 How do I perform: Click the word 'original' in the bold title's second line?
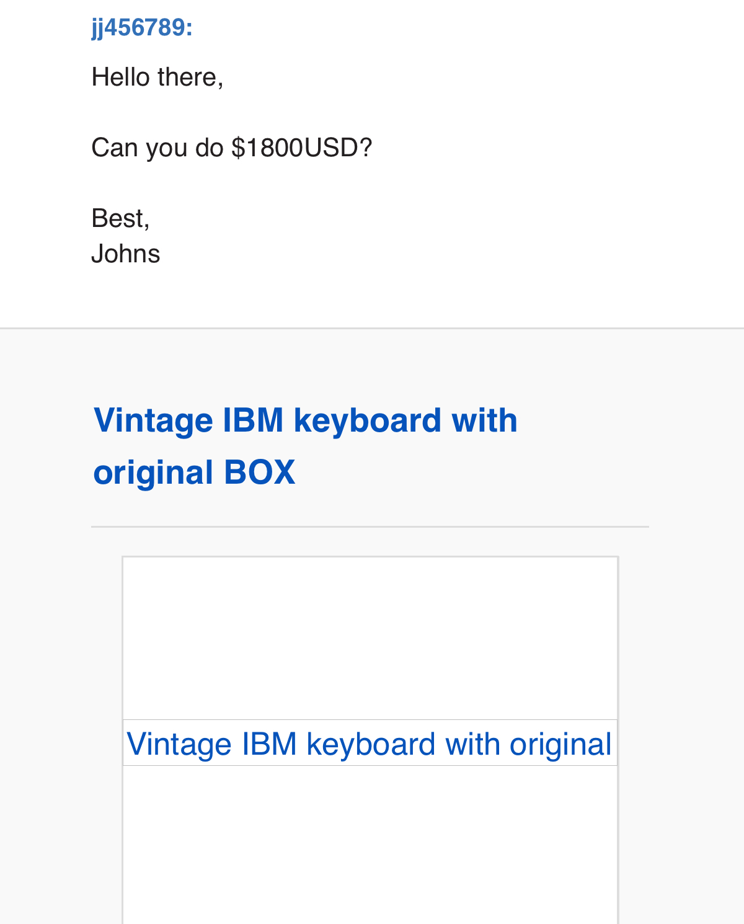tap(153, 473)
